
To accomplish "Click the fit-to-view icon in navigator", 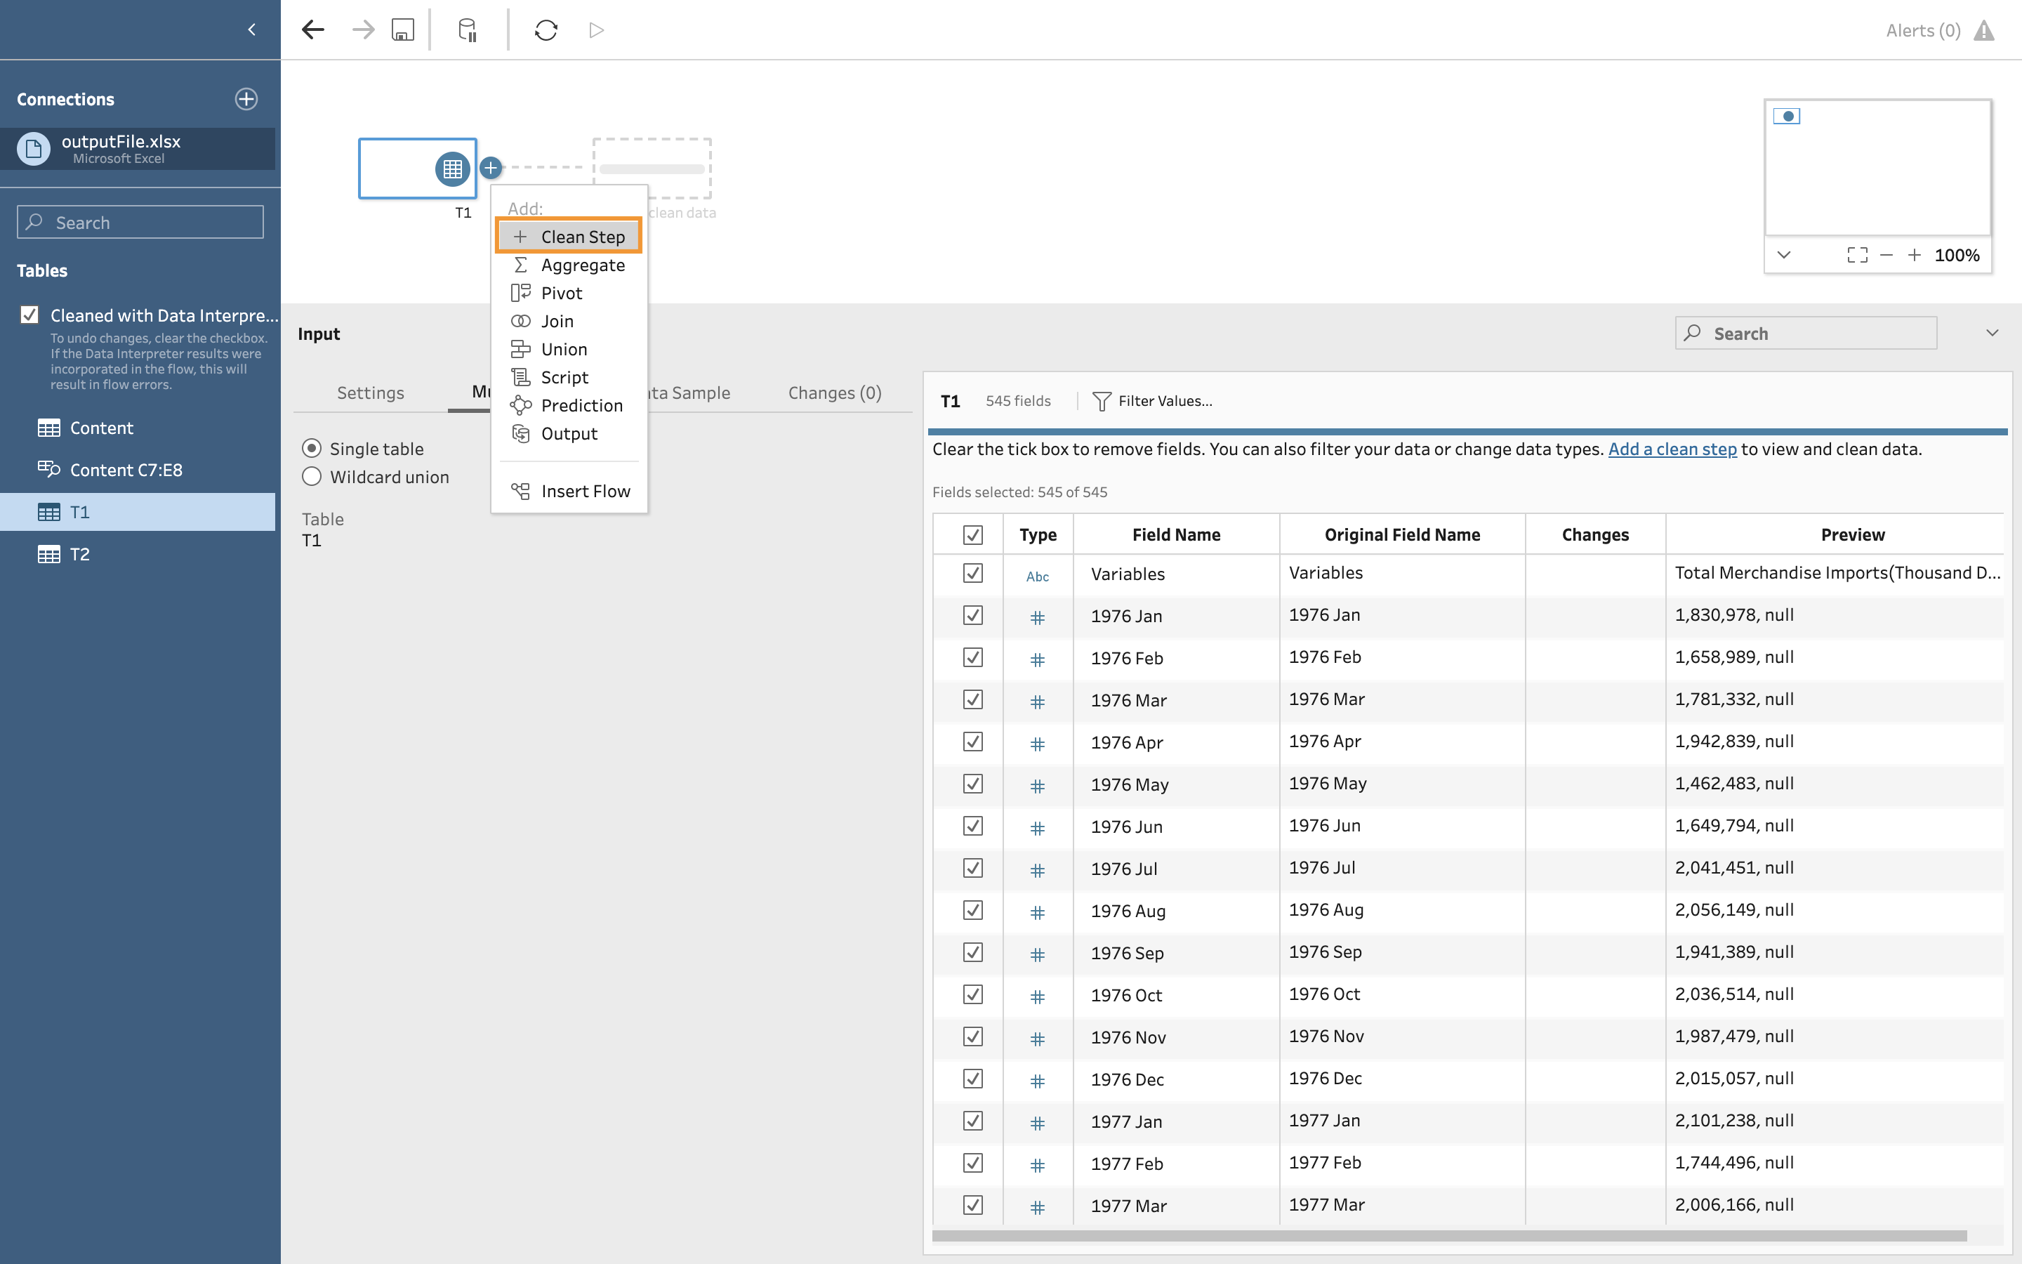I will [1856, 255].
